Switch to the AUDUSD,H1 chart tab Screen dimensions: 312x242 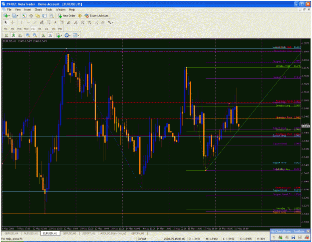tap(30, 233)
